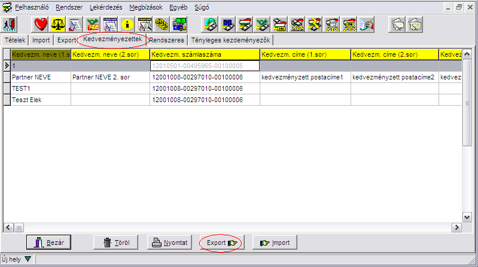
Task: Click the first envelope letters icon
Action: [x=397, y=24]
